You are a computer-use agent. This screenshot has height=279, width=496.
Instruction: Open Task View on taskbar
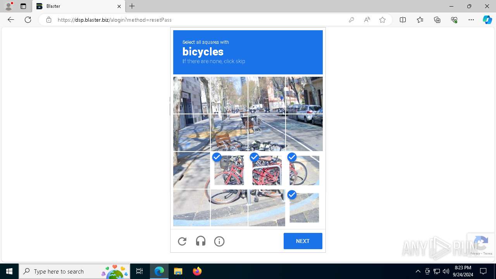pos(139,271)
